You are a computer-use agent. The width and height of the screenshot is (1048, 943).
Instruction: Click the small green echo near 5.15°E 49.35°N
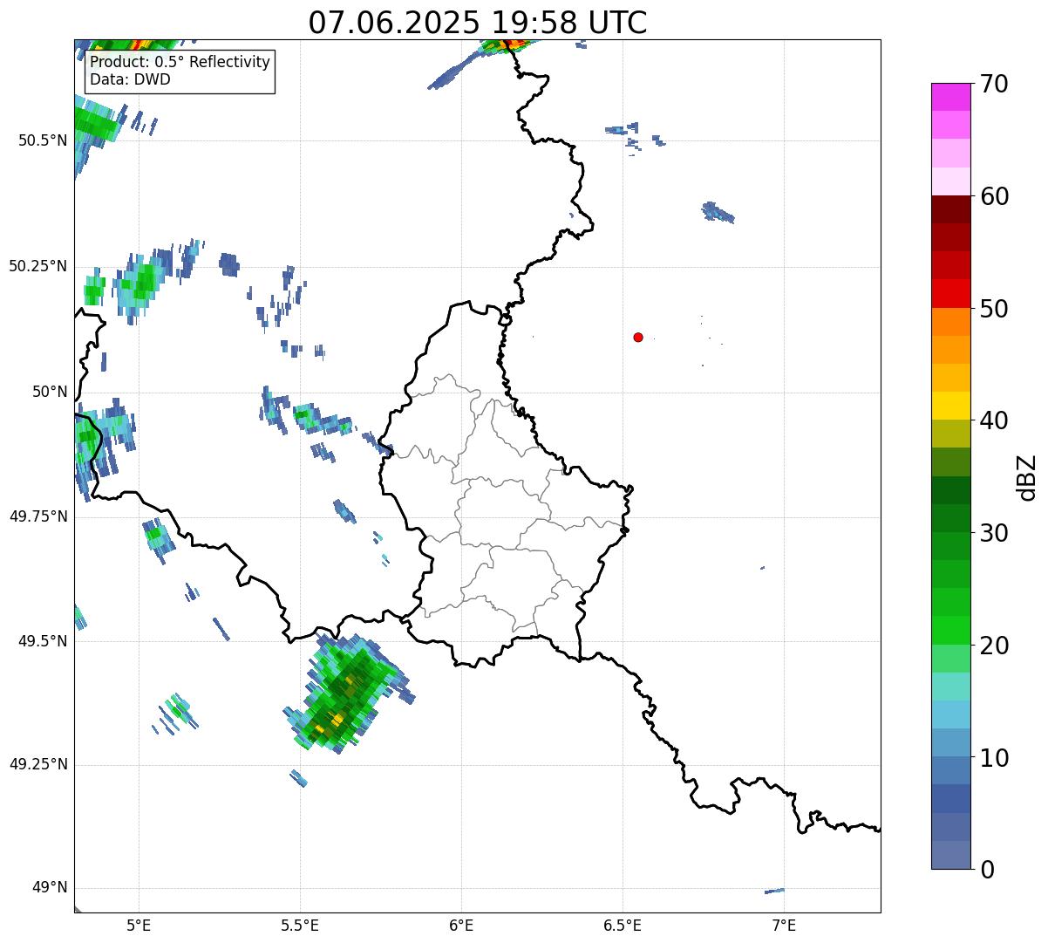tap(176, 712)
